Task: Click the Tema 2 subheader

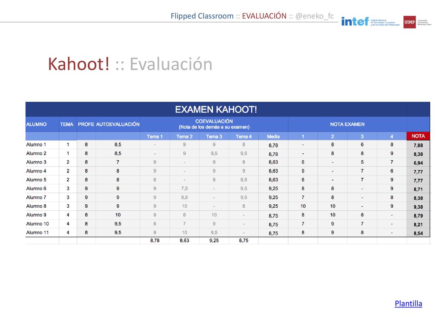Action: pyautogui.click(x=184, y=137)
